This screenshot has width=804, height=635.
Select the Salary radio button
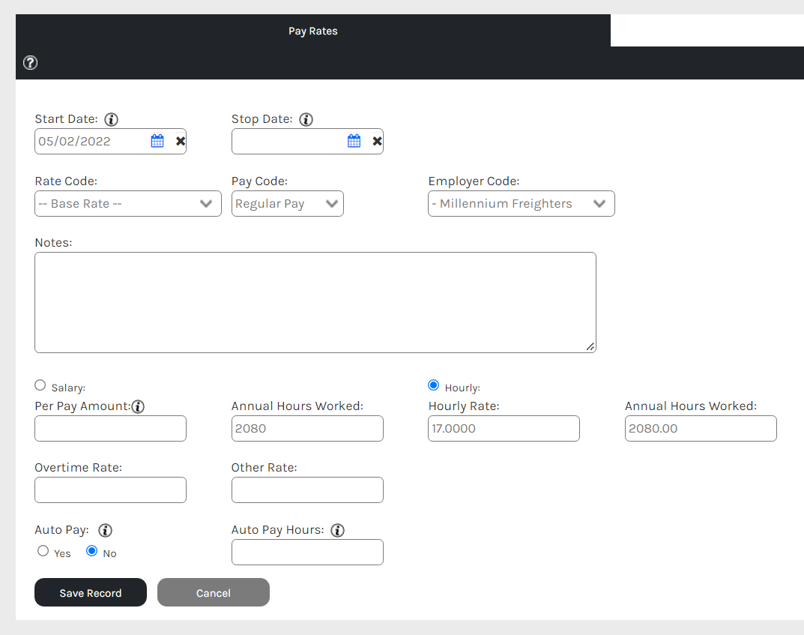click(40, 385)
